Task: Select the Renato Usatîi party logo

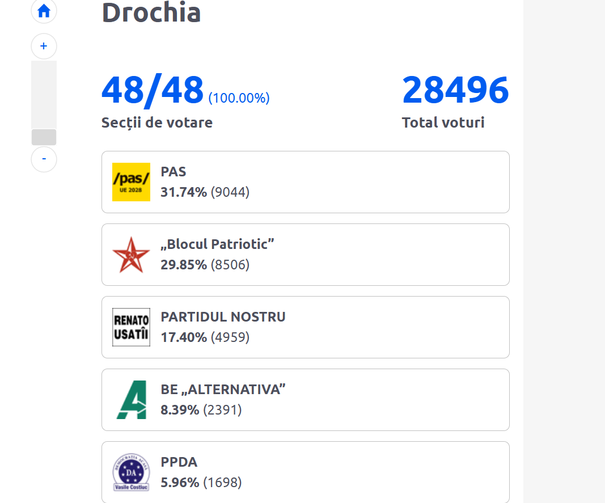Action: (131, 327)
